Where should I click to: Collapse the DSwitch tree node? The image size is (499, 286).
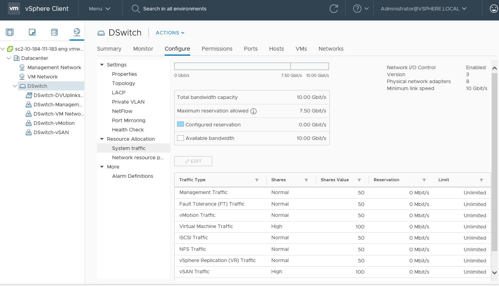(x=15, y=86)
